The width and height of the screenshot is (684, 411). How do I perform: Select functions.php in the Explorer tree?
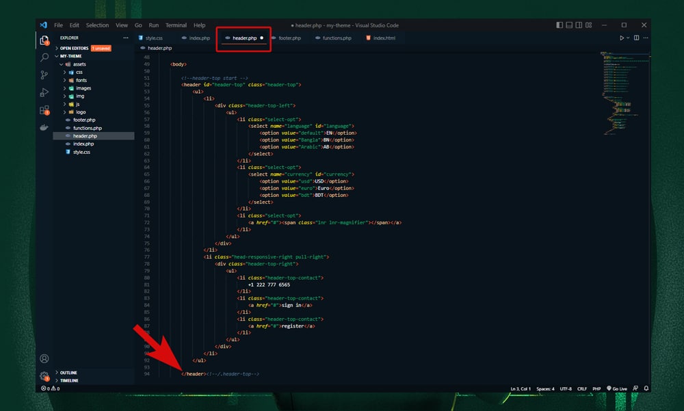click(88, 128)
